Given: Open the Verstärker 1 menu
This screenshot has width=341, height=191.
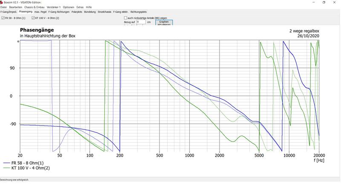Looking at the screenshot, I should coord(54,7).
